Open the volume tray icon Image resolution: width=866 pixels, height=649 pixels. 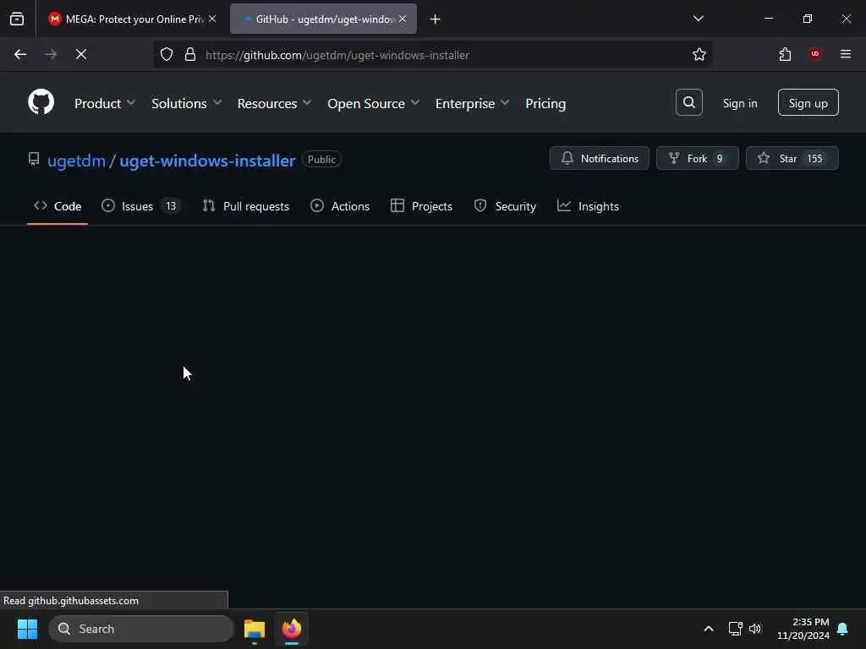click(755, 629)
